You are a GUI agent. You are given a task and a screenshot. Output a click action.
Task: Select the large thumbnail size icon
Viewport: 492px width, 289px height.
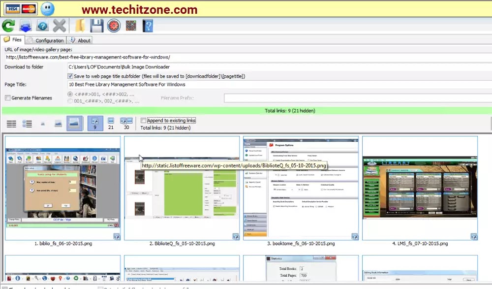[75, 123]
